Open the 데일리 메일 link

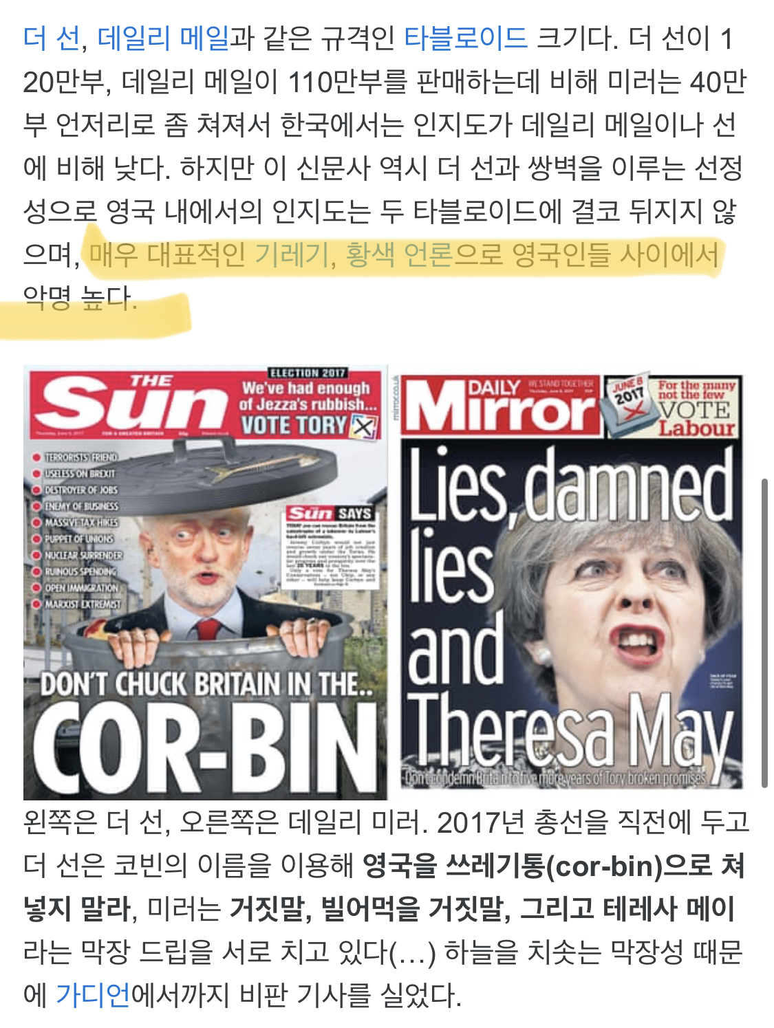tap(163, 39)
